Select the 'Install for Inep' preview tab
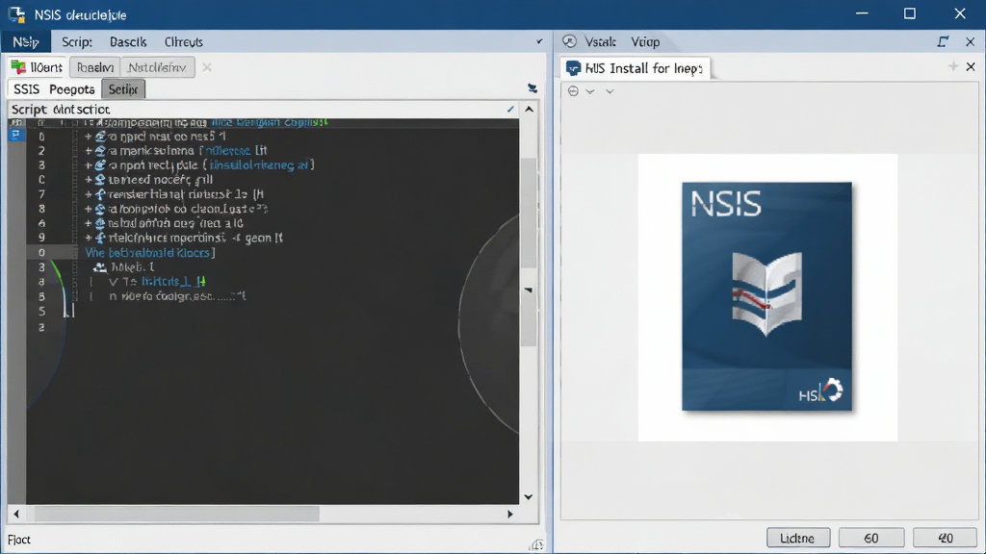This screenshot has width=986, height=554. 636,68
